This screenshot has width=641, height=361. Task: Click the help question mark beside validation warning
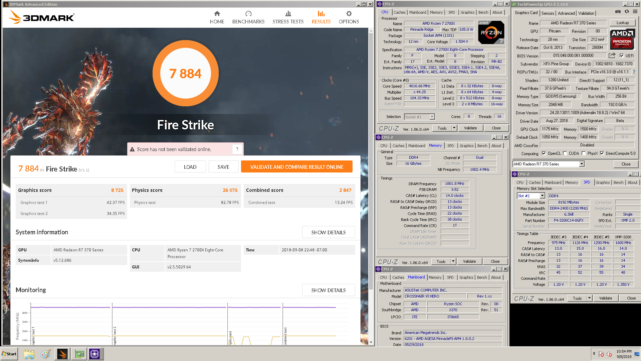coord(237,149)
